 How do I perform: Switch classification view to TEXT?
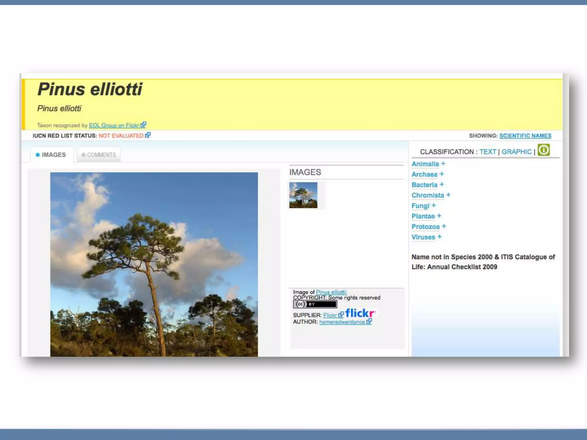[488, 152]
